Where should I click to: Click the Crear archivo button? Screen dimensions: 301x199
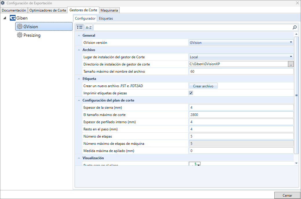203,86
